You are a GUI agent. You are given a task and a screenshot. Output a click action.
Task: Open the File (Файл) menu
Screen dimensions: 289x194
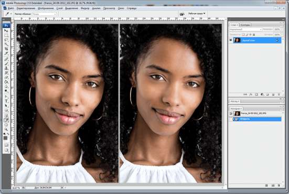point(11,8)
